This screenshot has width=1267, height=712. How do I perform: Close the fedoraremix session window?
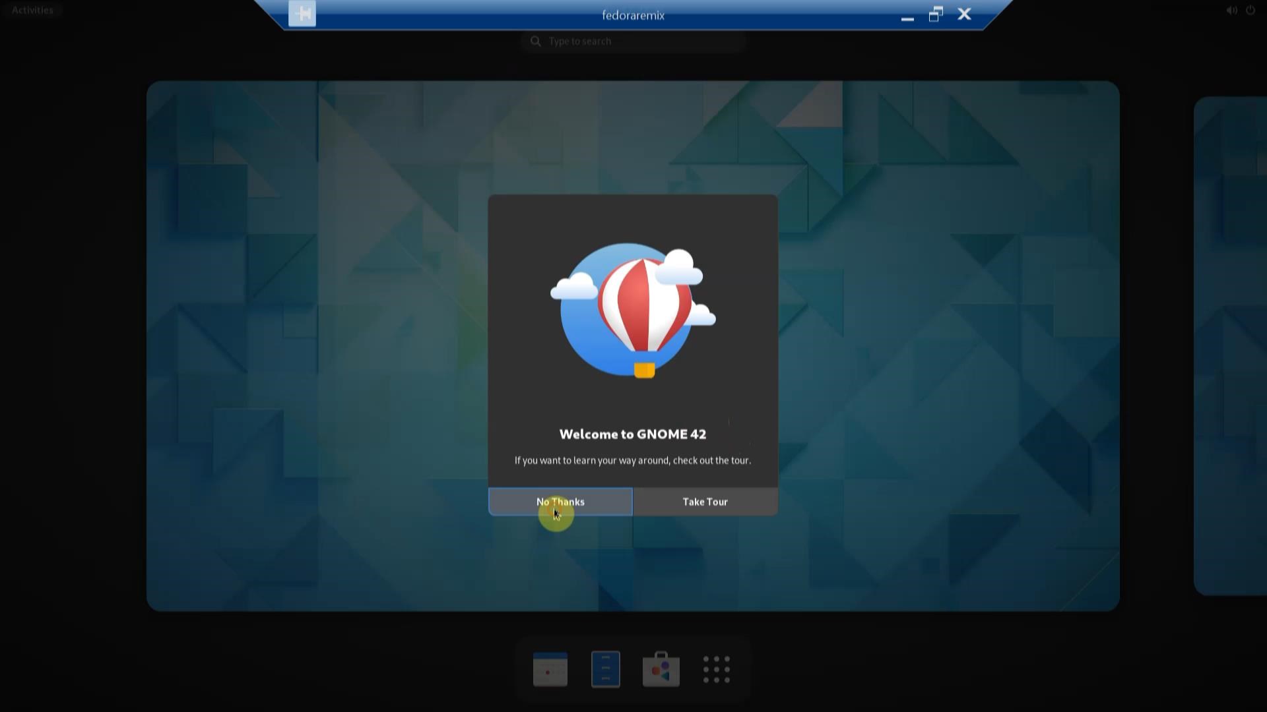pos(964,15)
